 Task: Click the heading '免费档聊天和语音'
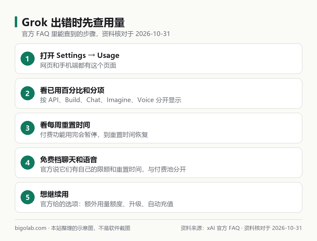[x=69, y=160]
